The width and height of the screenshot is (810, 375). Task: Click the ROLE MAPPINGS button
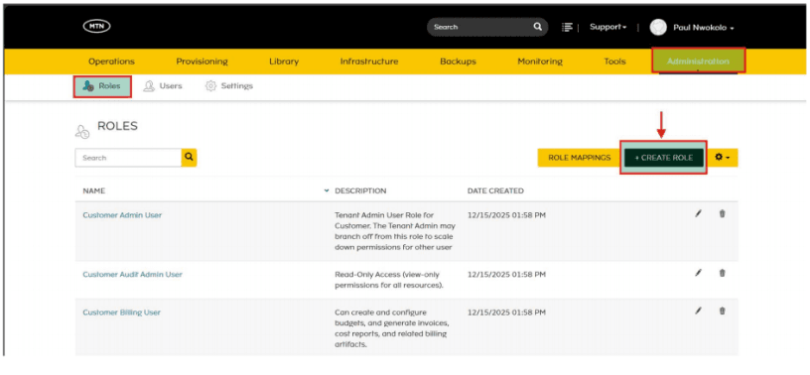pyautogui.click(x=579, y=158)
